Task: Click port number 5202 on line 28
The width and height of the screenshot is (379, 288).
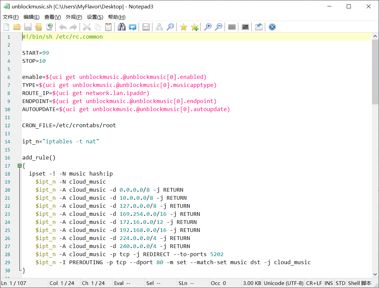Action: point(217,254)
